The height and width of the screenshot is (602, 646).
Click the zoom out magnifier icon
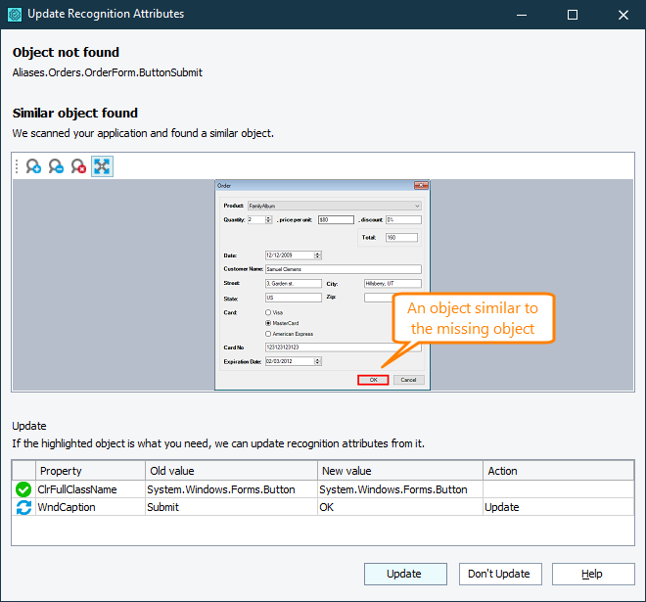click(x=56, y=166)
